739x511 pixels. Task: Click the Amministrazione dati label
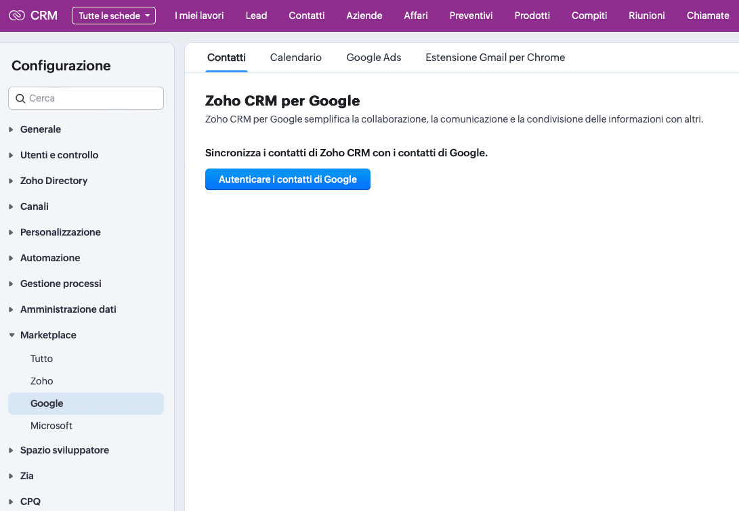(68, 309)
